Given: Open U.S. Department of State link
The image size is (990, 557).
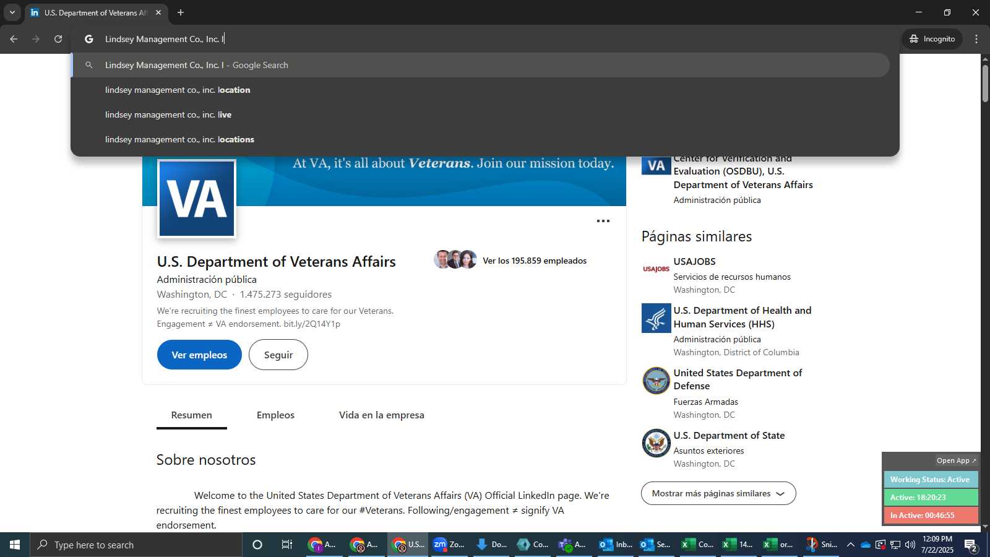Looking at the screenshot, I should (729, 435).
